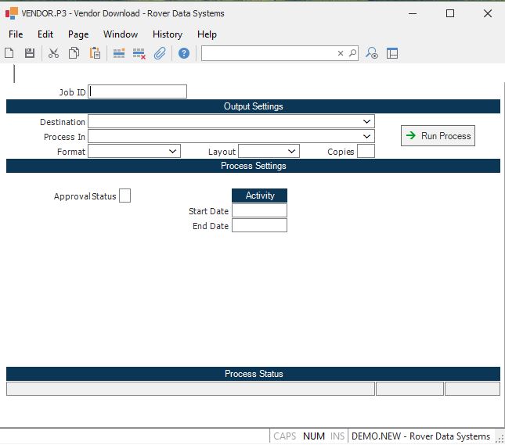Click the Insert row toolbar icon

tap(119, 53)
